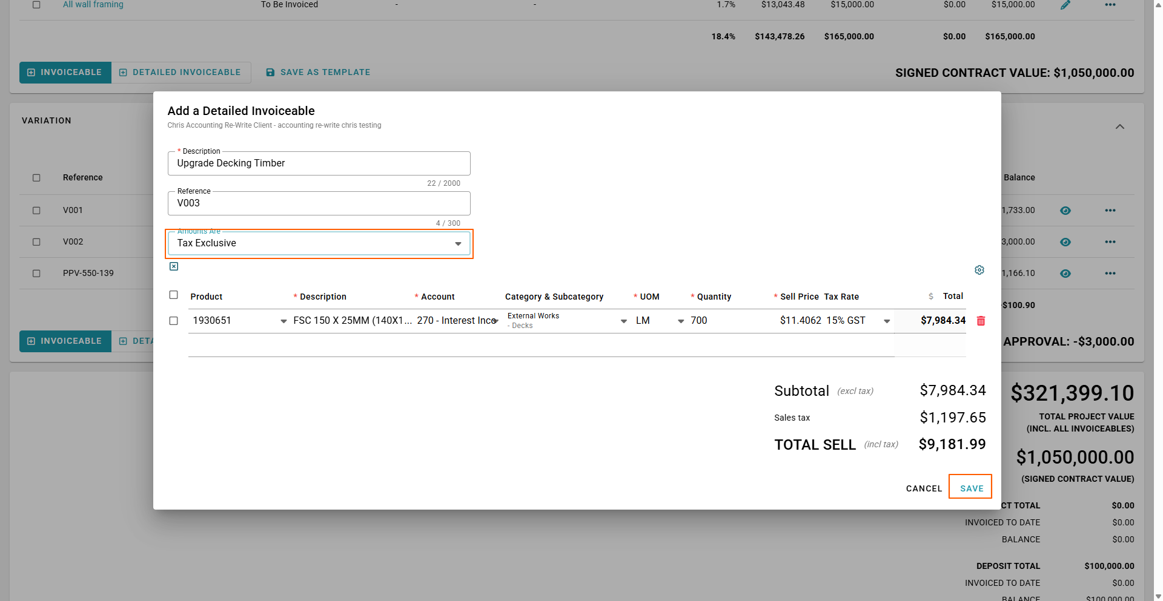Viewport: 1163px width, 601px height.
Task: Open the Amounts Are Tax Exclusive dropdown
Action: pyautogui.click(x=319, y=243)
